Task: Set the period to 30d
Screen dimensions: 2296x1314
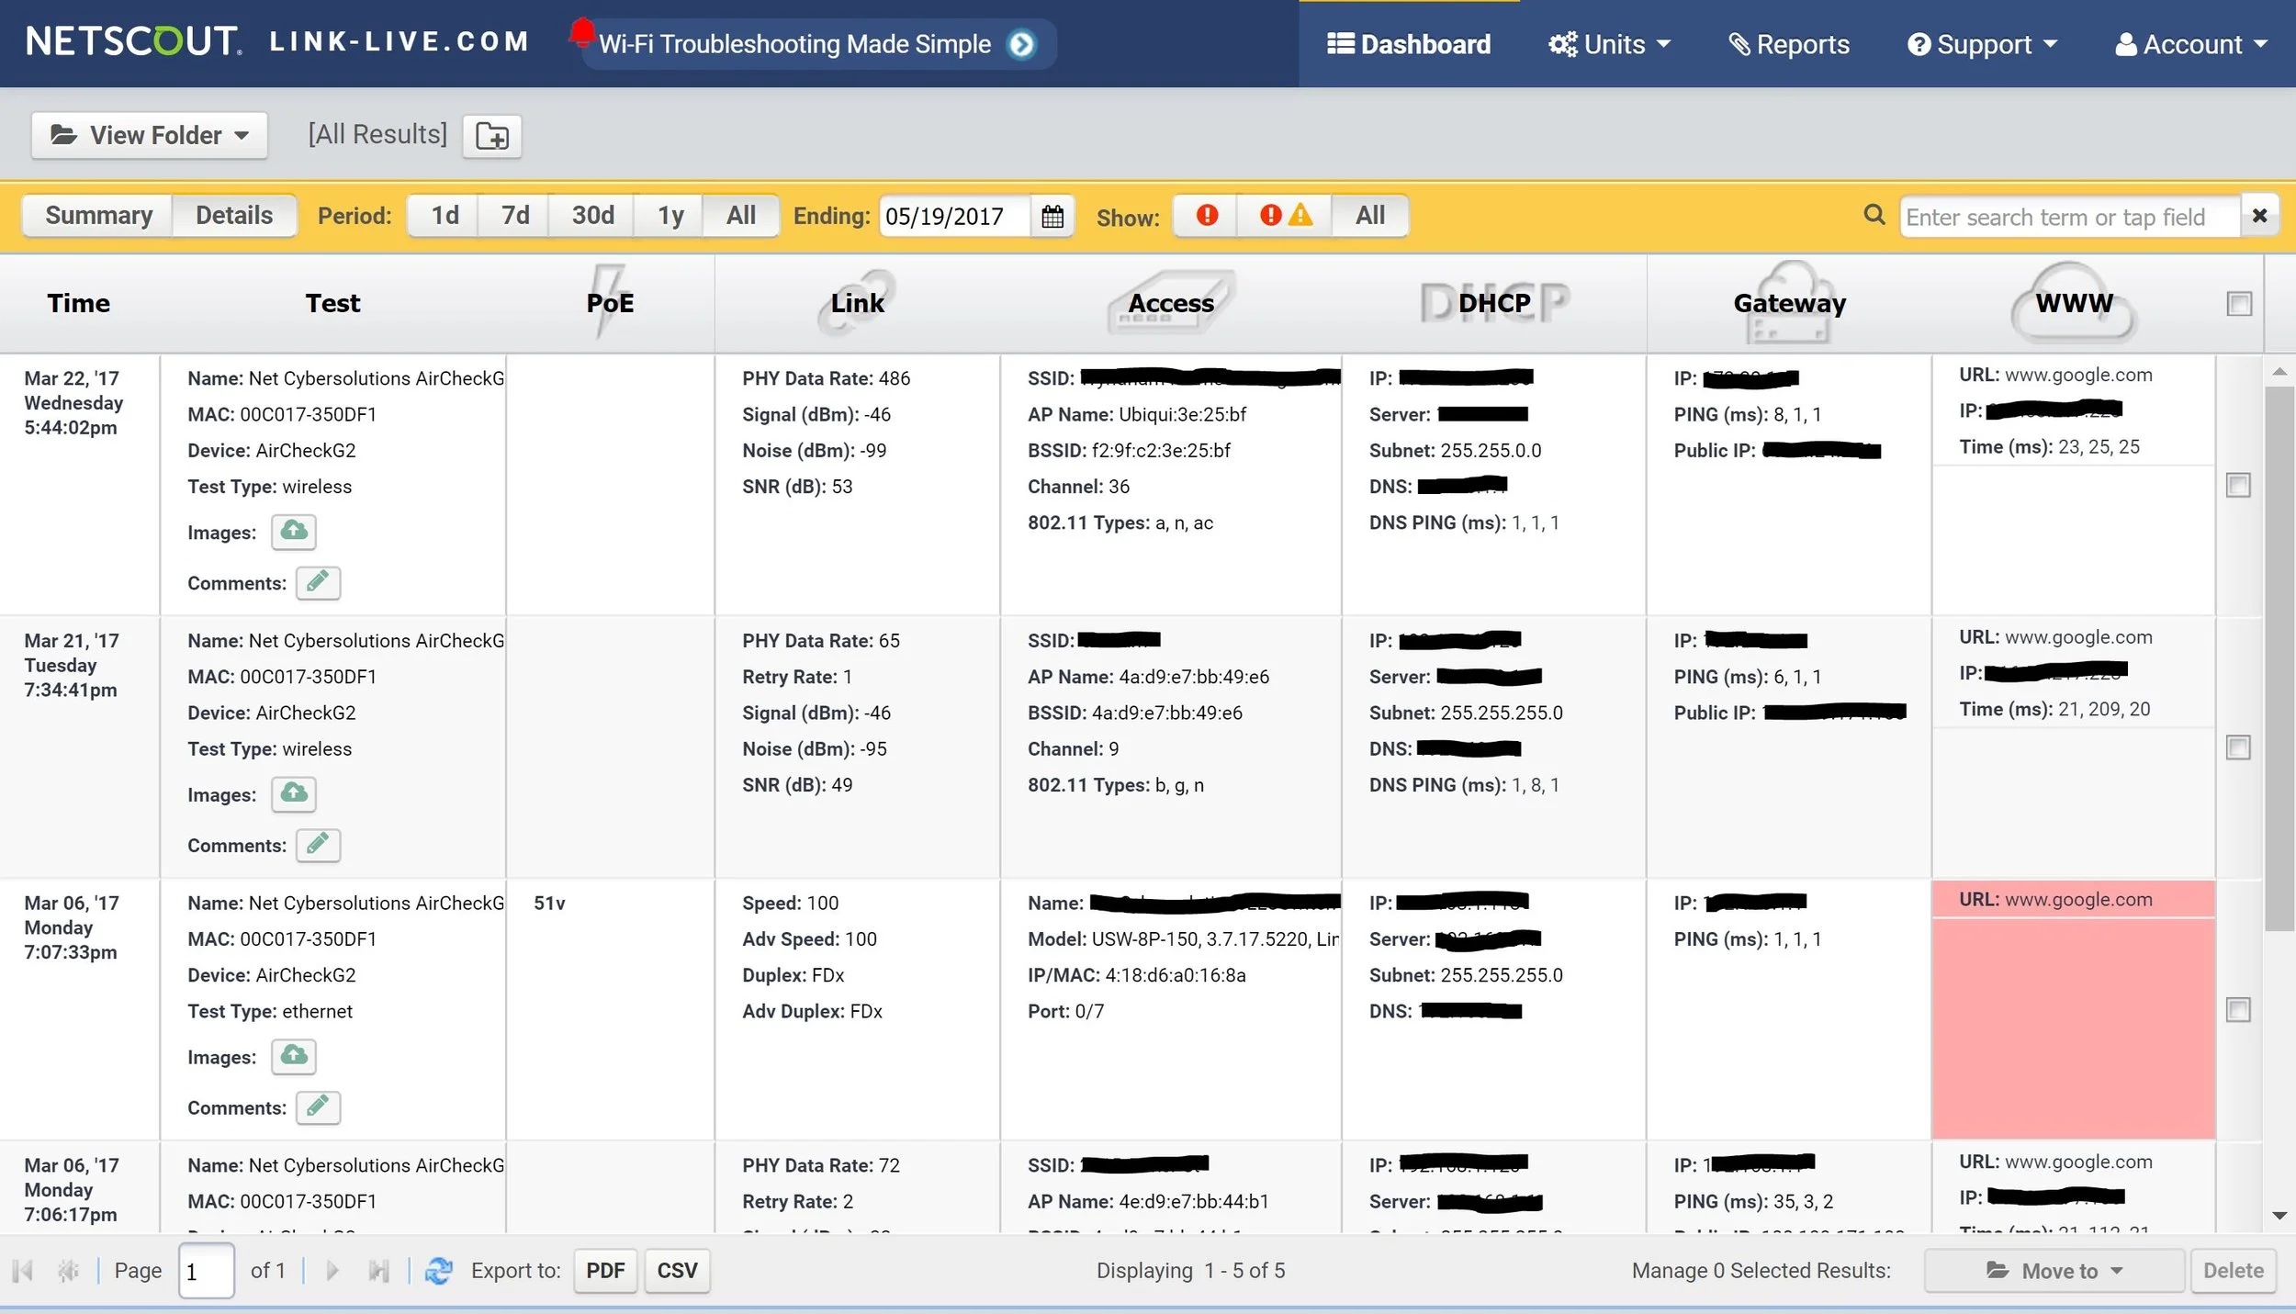Action: pos(592,216)
